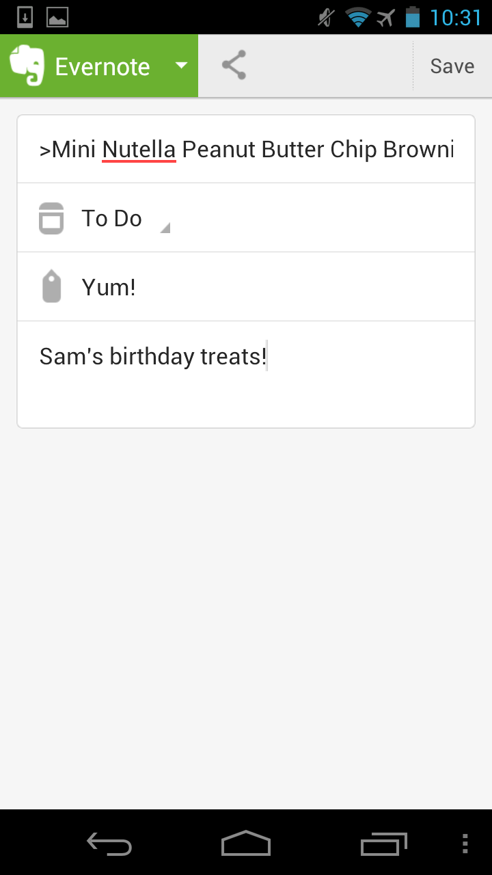Place cursor in Sam's birthday treats! note body

coord(246,375)
